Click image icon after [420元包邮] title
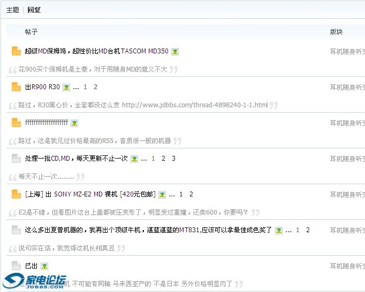Viewport: 365px width, 292px height. pyautogui.click(x=162, y=195)
